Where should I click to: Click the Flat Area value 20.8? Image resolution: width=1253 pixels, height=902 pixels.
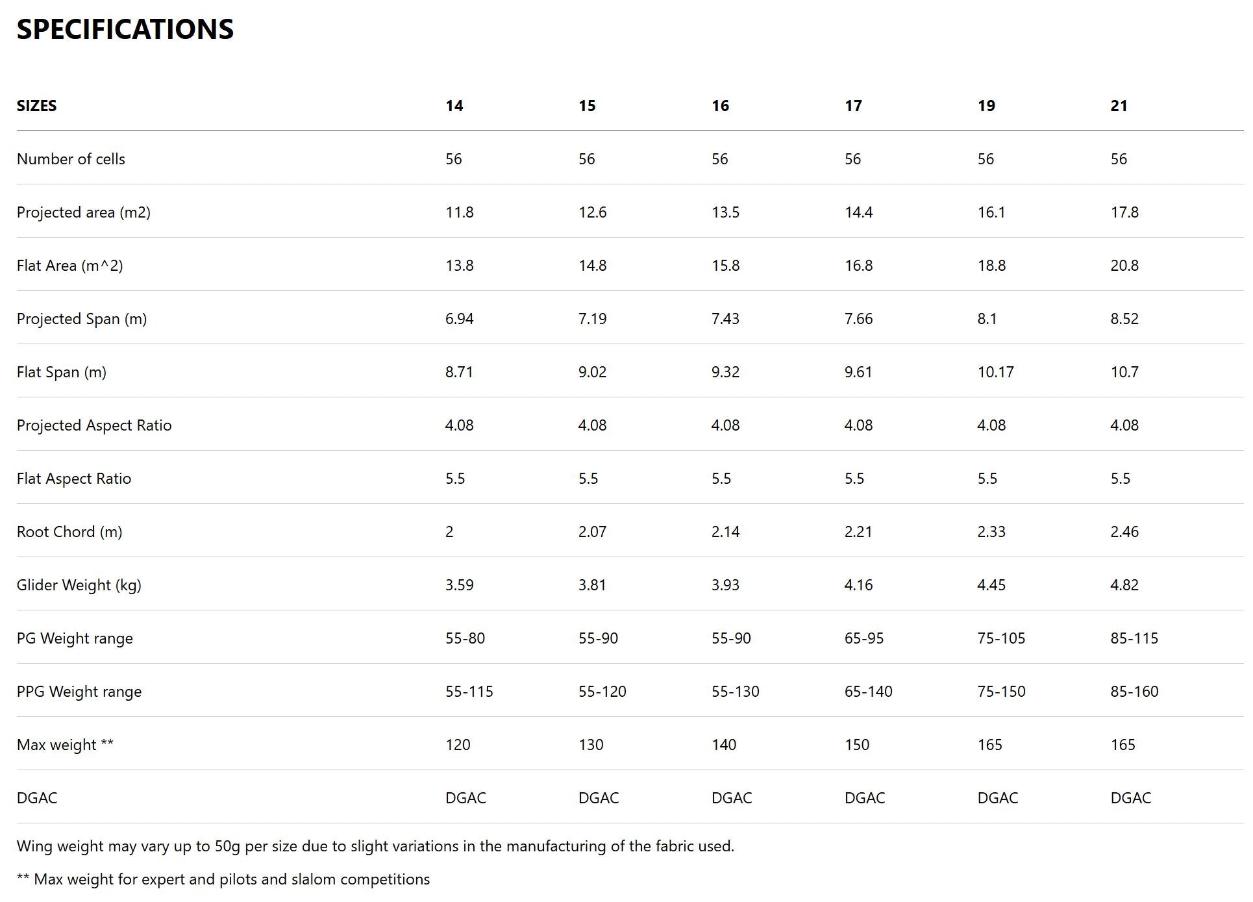tap(1124, 266)
